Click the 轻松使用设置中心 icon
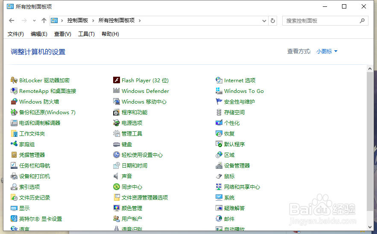Screen dimensions: 377x234 (117, 155)
